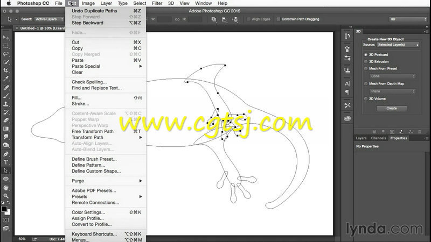Switch to the Layers tab
Image resolution: width=431 pixels, height=242 pixels.
361,138
